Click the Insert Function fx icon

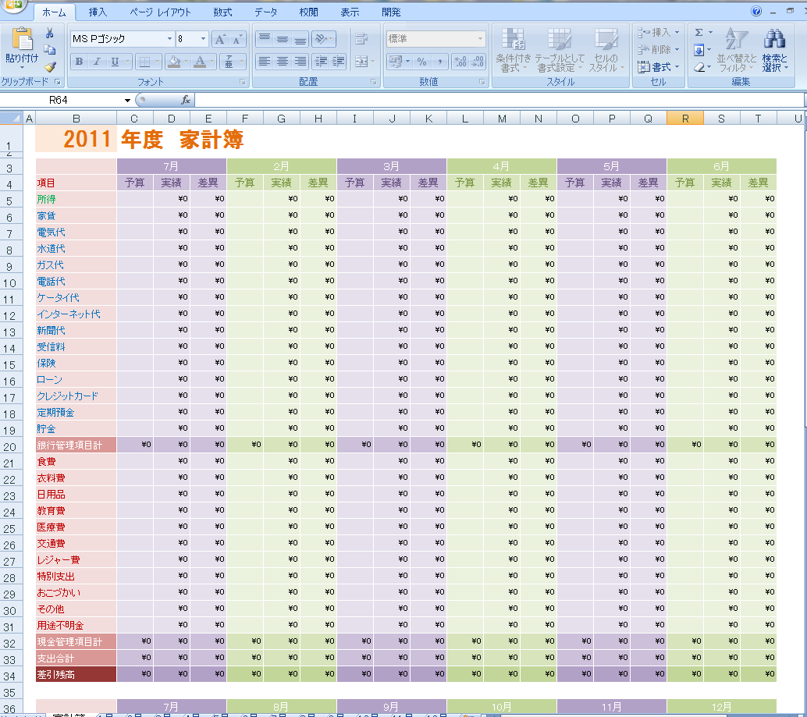186,100
